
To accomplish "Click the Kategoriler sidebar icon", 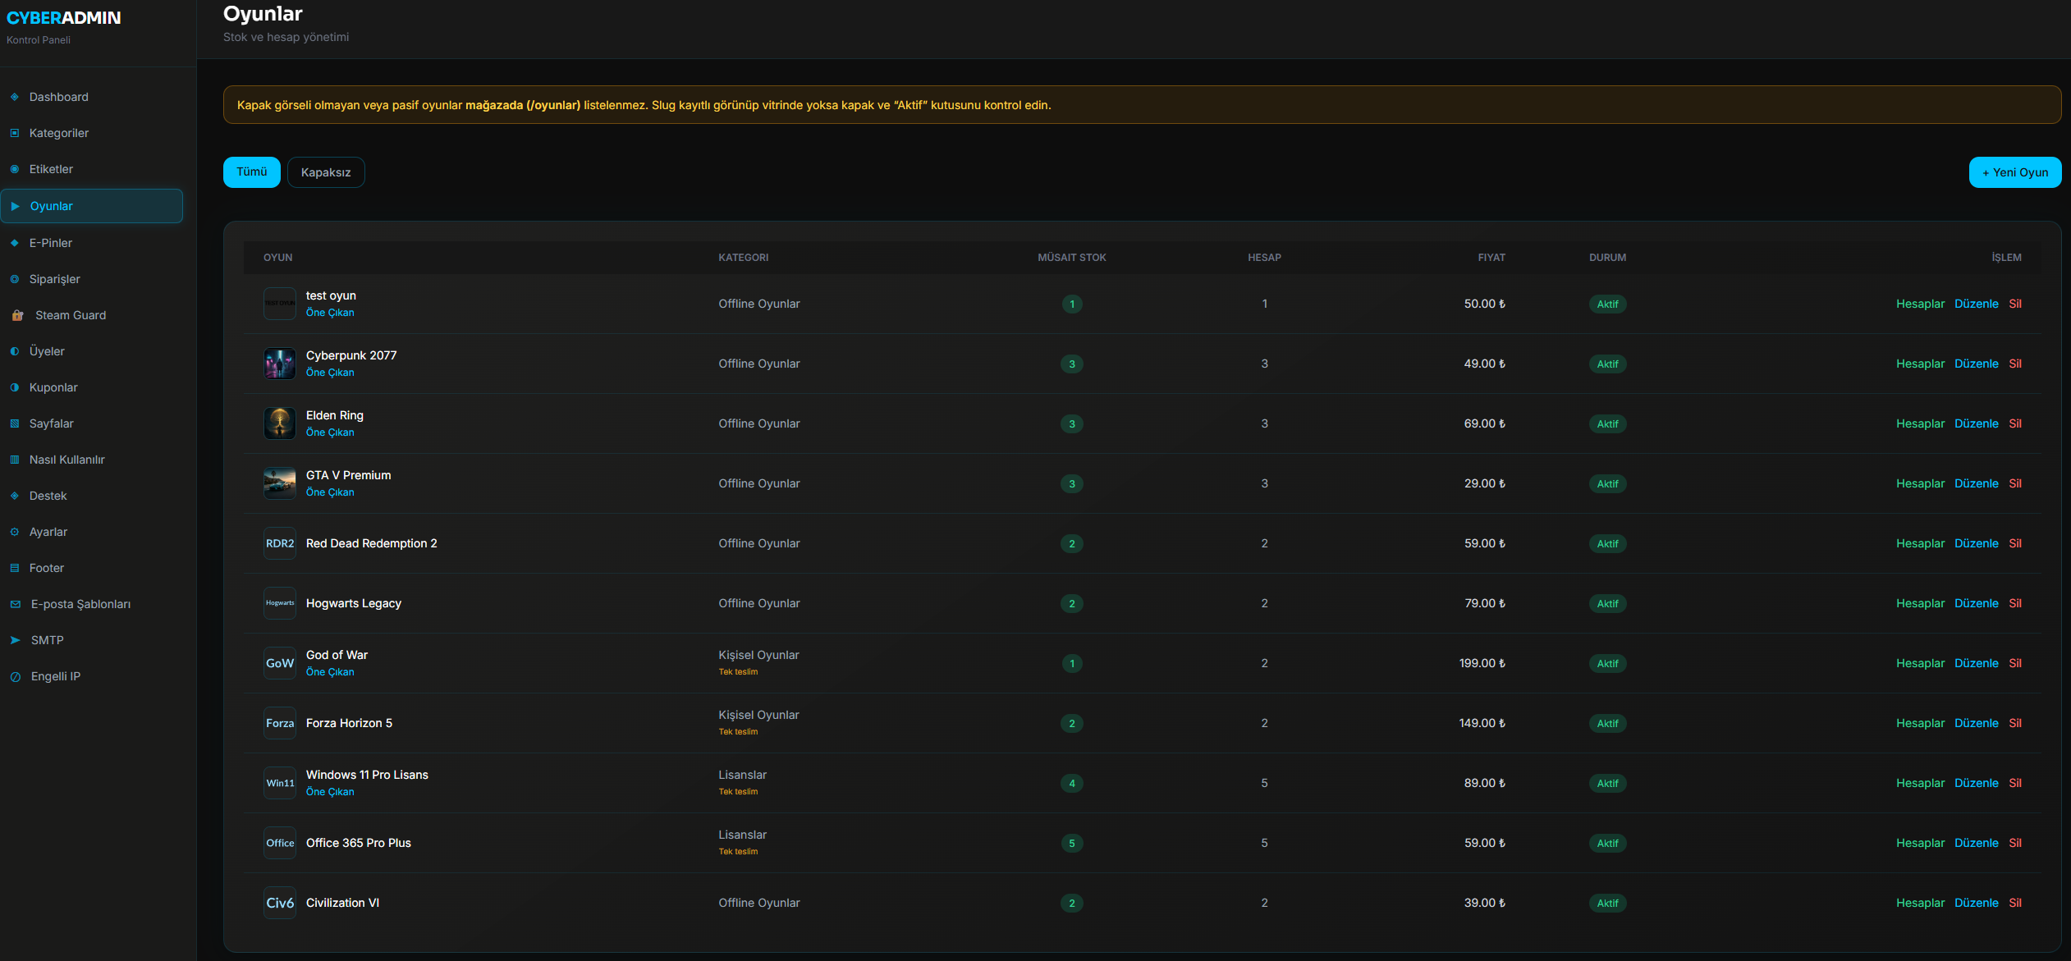I will 15,133.
